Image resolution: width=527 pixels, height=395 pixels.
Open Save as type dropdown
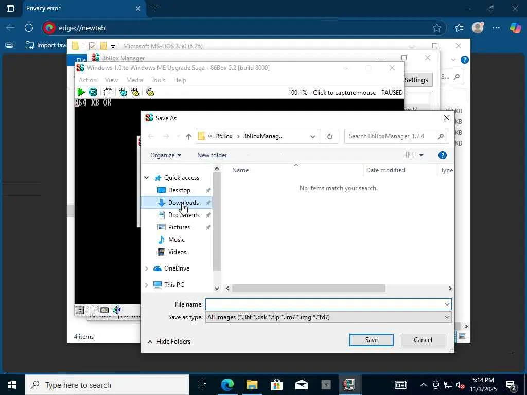[328, 317]
